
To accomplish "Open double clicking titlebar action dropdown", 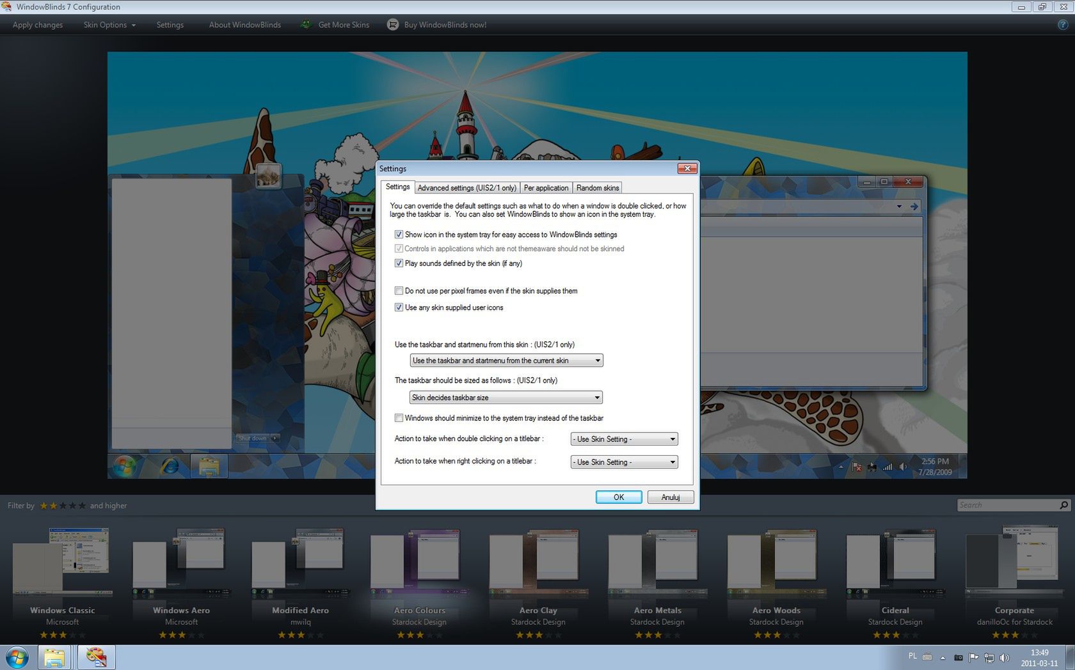I will [624, 439].
